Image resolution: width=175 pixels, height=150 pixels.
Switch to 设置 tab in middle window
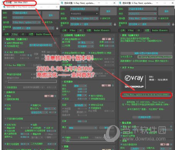[x=89, y=30]
